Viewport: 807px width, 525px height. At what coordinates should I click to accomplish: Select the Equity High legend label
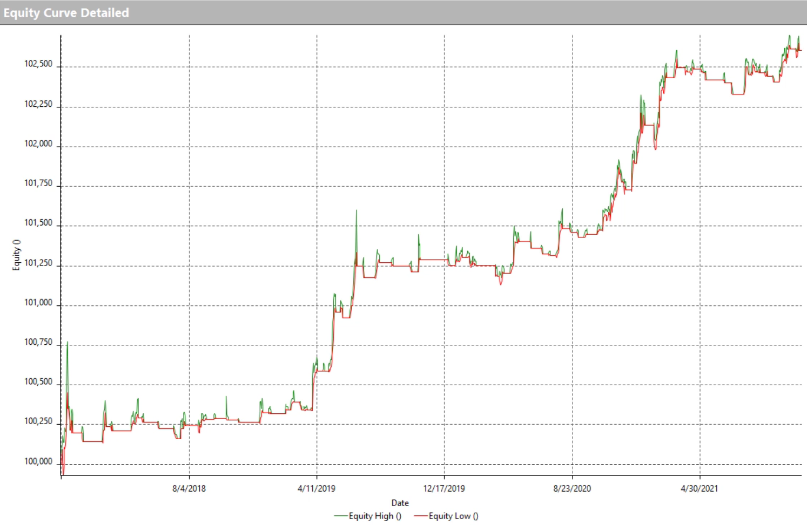(374, 516)
